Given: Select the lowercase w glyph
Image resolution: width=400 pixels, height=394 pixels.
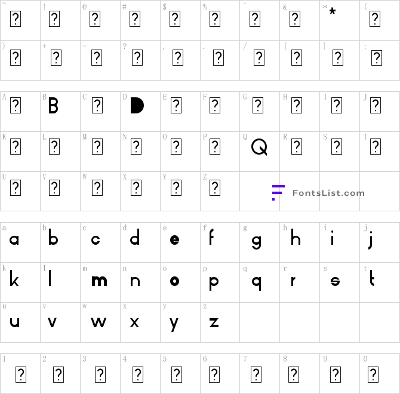Looking at the screenshot, I should 99,322.
